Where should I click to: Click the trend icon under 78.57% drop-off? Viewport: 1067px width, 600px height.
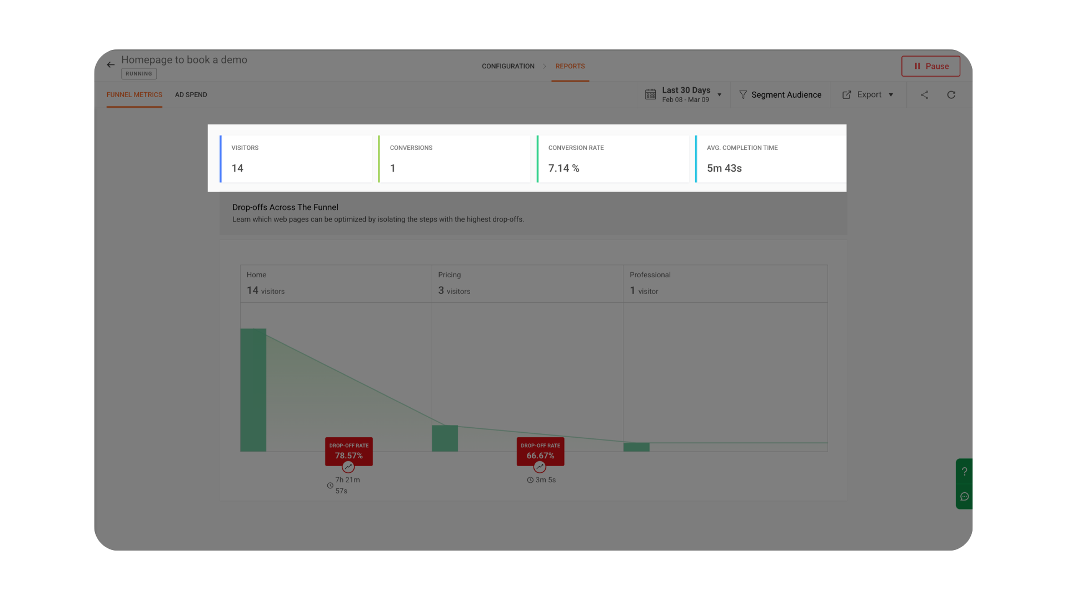tap(348, 467)
